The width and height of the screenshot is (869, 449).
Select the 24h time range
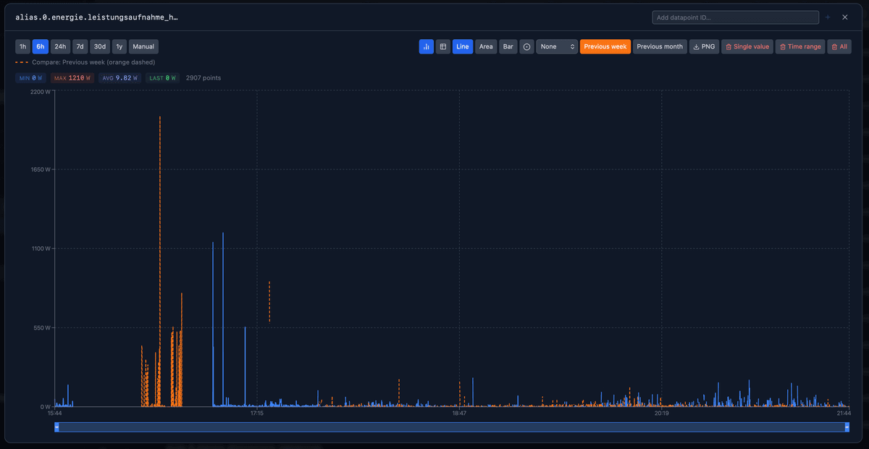[61, 46]
